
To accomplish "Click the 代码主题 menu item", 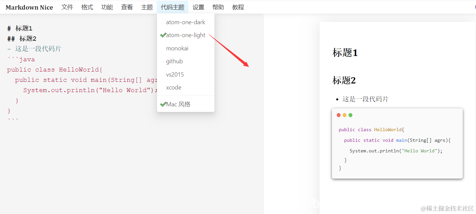I will point(172,7).
